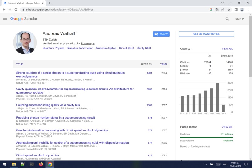This screenshot has height=168, width=252.
Task: Open 'Cavity quantum electrodynamics for superconducting' article
Action: pyautogui.click(x=75, y=91)
